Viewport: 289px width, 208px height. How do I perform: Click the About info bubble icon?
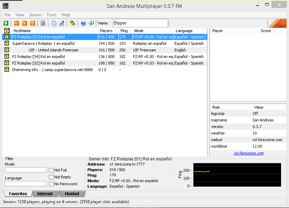pos(91,23)
